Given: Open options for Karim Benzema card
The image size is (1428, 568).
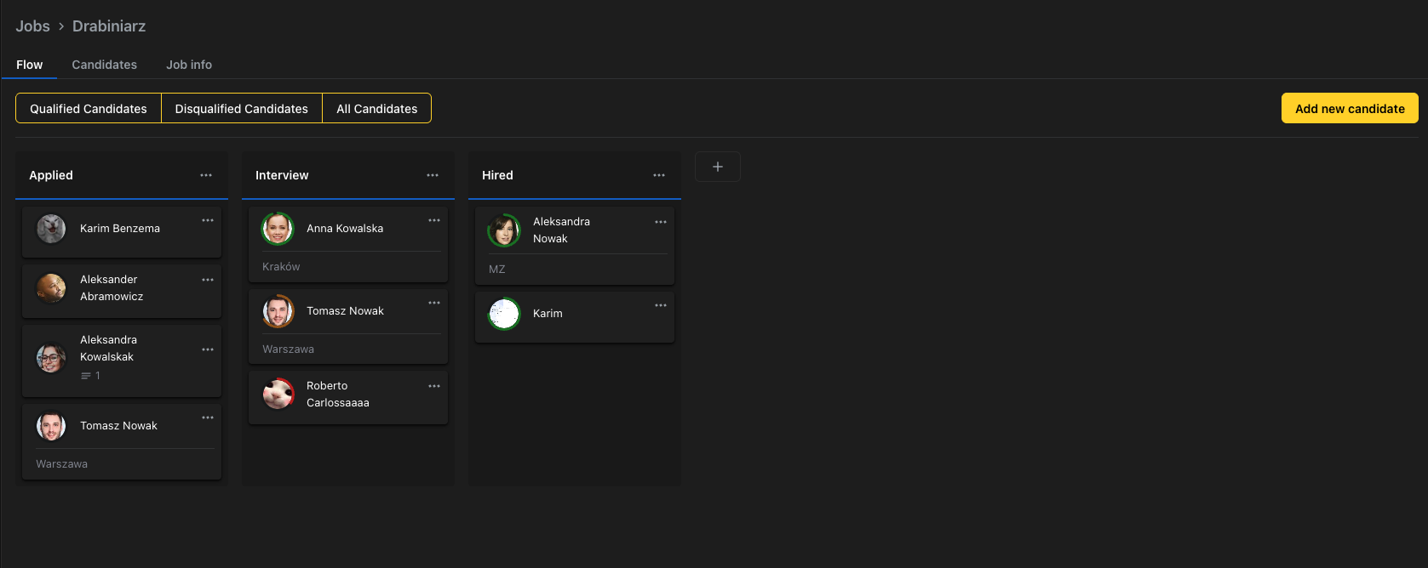Looking at the screenshot, I should (208, 220).
